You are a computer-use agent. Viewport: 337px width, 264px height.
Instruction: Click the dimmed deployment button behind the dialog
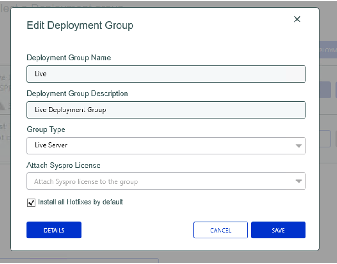327,50
